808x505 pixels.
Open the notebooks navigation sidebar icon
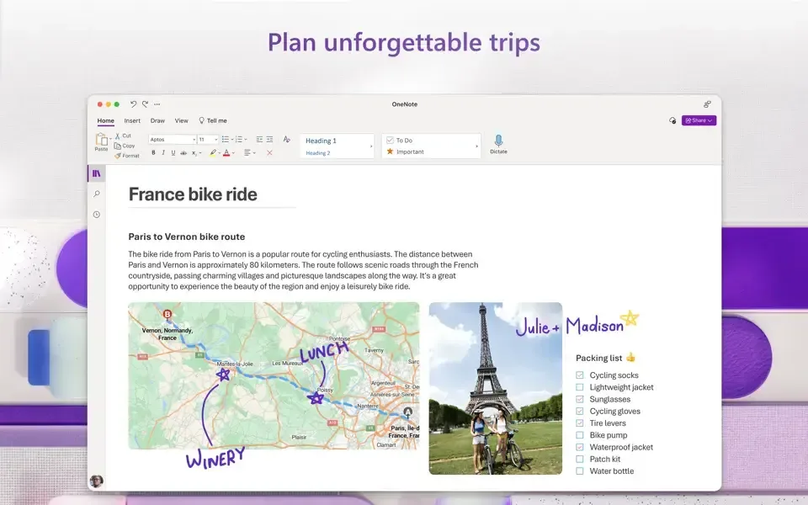coord(96,173)
